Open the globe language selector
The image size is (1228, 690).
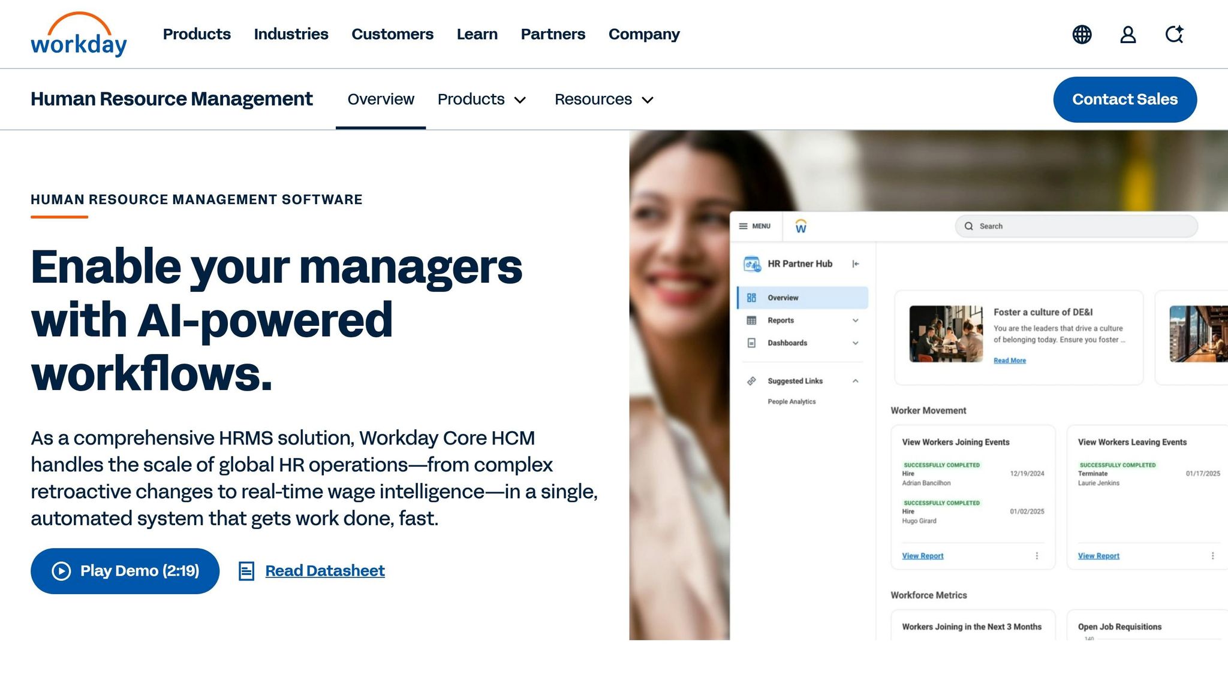(1082, 34)
